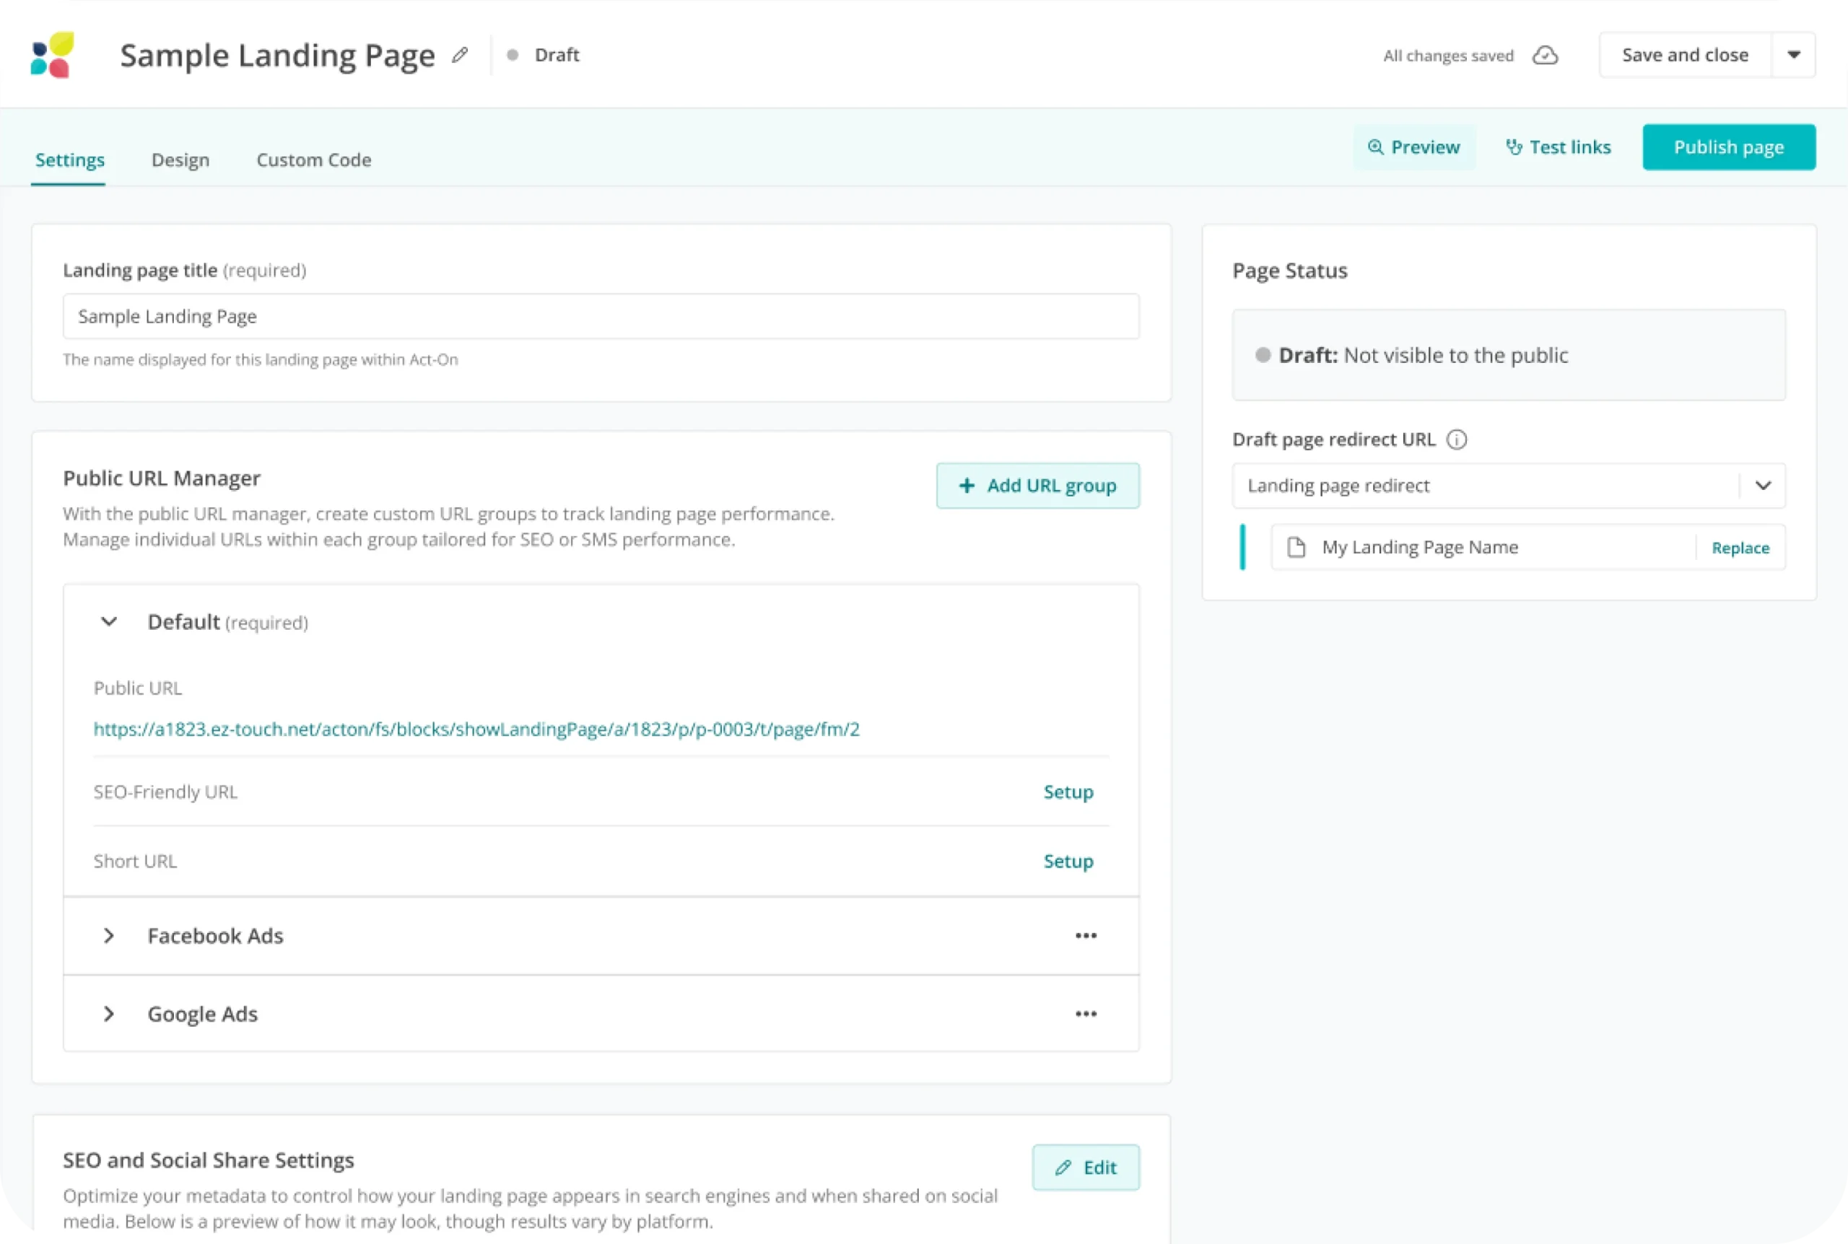
Task: Expand the Facebook Ads URL group
Action: (110, 936)
